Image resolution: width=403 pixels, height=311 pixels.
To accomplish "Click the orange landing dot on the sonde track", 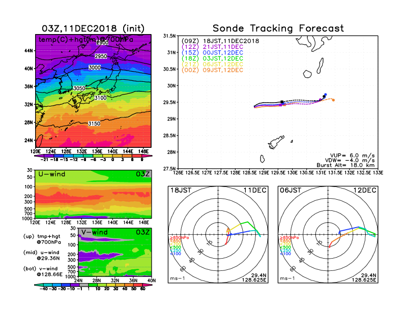I will tap(333, 100).
